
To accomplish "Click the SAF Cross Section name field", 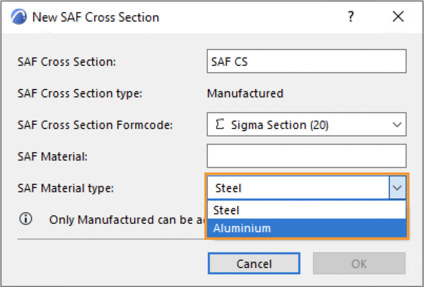I will [306, 62].
